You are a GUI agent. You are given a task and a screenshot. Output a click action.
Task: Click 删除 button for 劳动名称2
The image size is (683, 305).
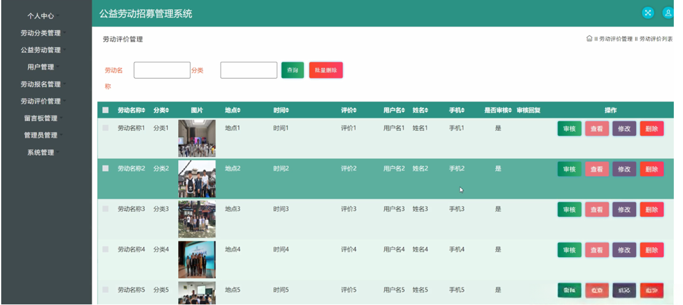(652, 169)
